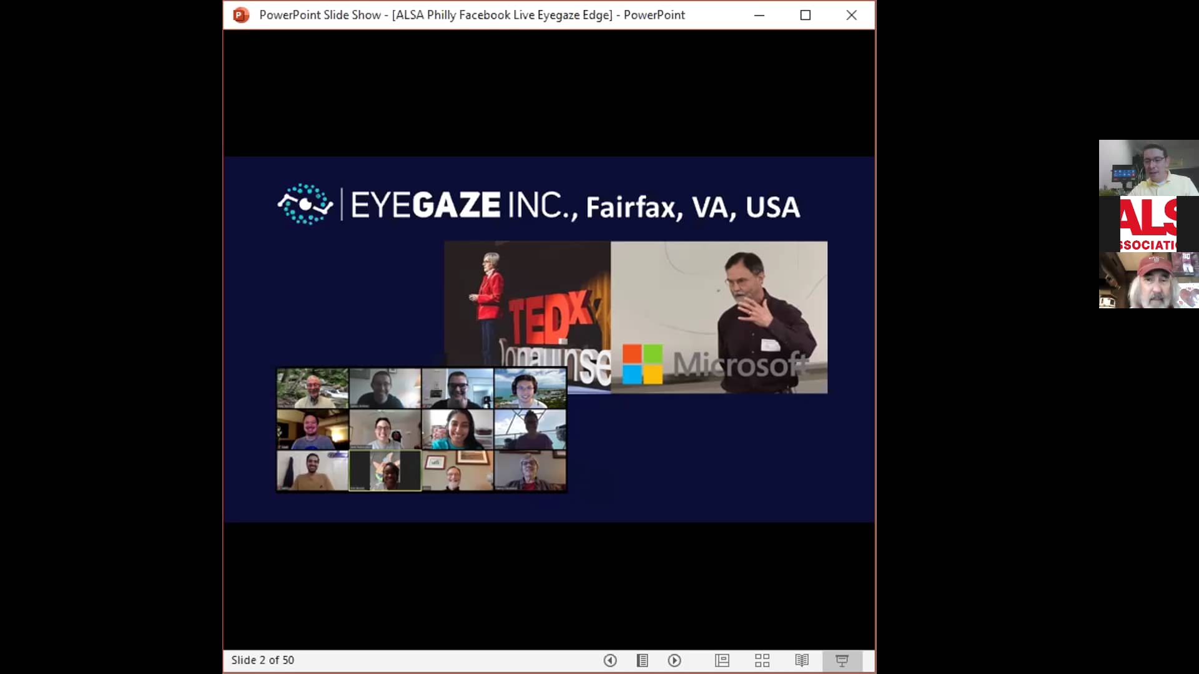Close the PowerPoint Slide Show window

[x=851, y=15]
